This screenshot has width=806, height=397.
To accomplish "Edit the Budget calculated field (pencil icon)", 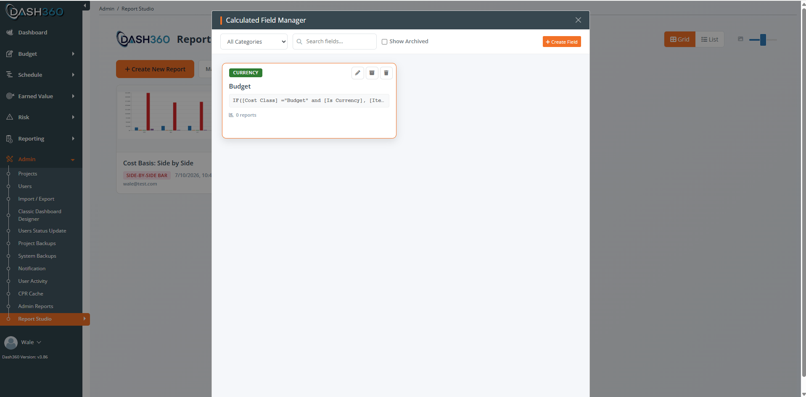I will 357,73.
